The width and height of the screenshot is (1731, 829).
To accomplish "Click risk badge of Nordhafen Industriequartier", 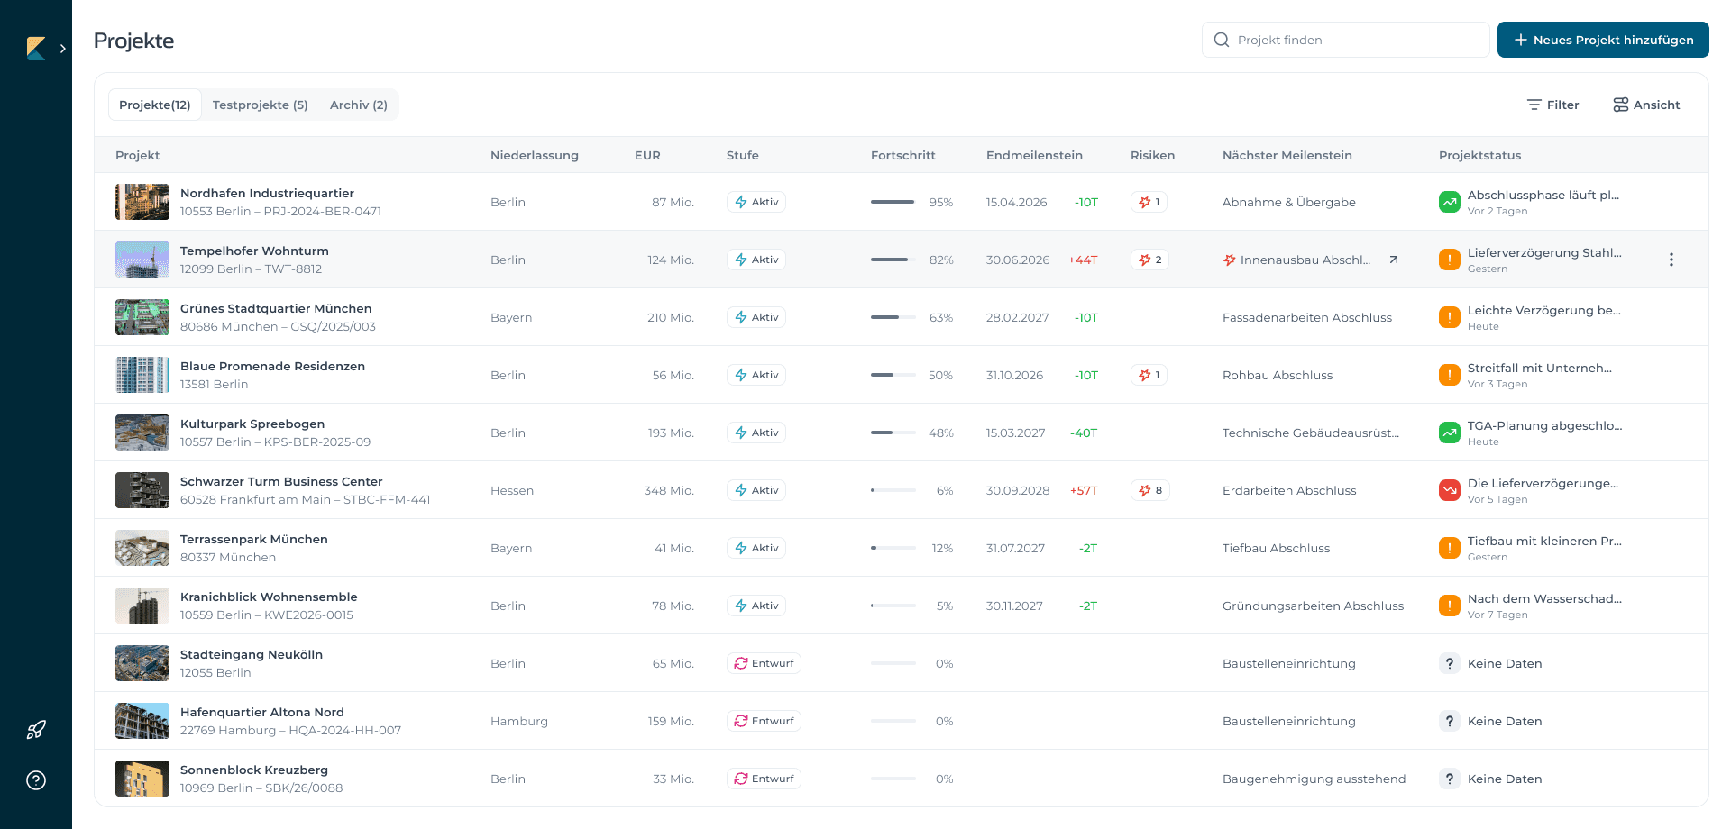I will point(1149,202).
